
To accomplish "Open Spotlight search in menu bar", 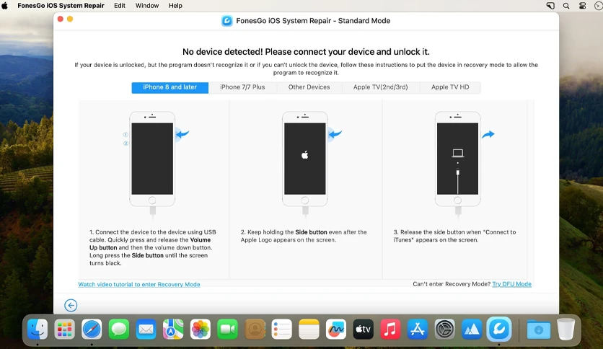I will coord(566,6).
